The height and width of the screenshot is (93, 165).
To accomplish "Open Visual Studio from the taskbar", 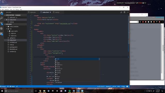I will pyautogui.click(x=61, y=91).
